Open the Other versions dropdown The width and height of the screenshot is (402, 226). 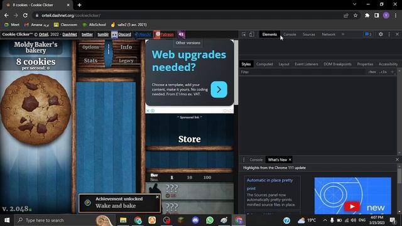tap(188, 43)
